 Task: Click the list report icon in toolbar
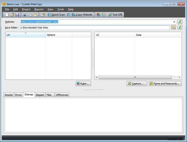(104, 15)
